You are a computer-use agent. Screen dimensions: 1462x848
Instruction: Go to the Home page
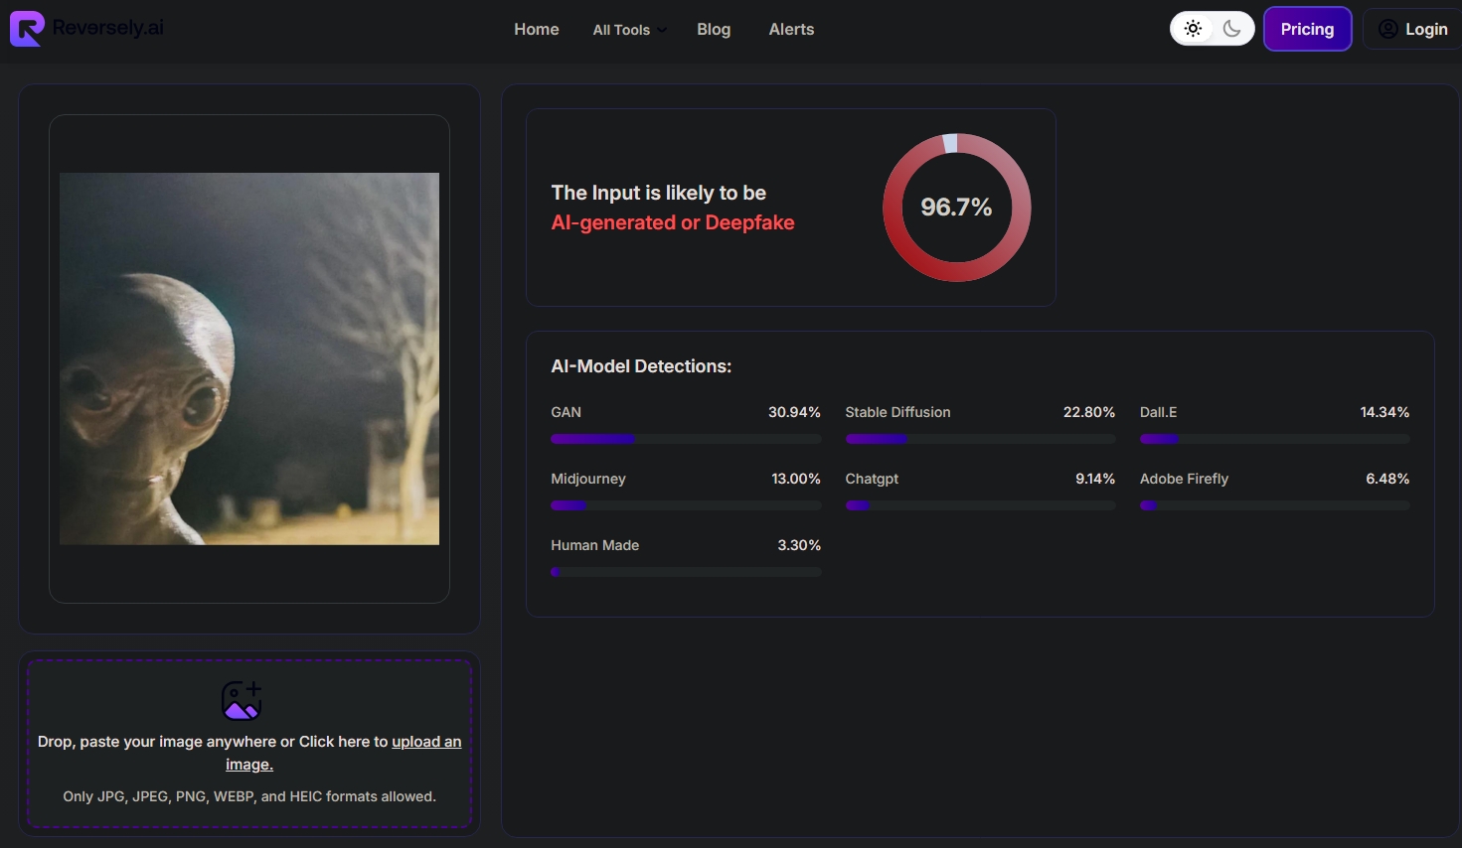537,29
